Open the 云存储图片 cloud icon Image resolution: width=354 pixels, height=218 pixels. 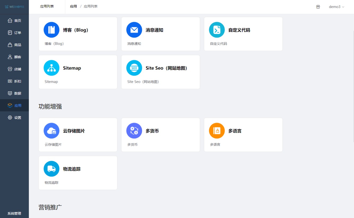point(51,131)
